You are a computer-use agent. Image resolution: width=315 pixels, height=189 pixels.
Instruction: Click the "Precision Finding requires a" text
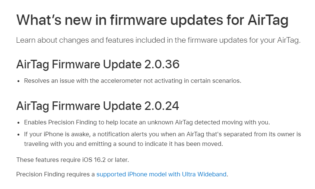pos(55,174)
